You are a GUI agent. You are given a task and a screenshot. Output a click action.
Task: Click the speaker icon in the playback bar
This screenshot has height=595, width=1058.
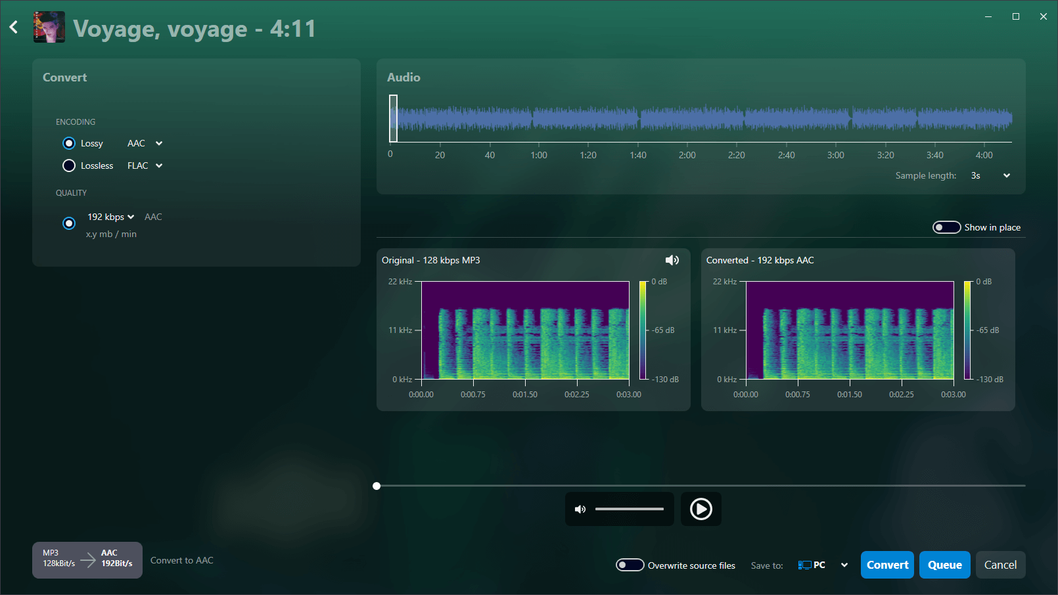[x=580, y=509]
